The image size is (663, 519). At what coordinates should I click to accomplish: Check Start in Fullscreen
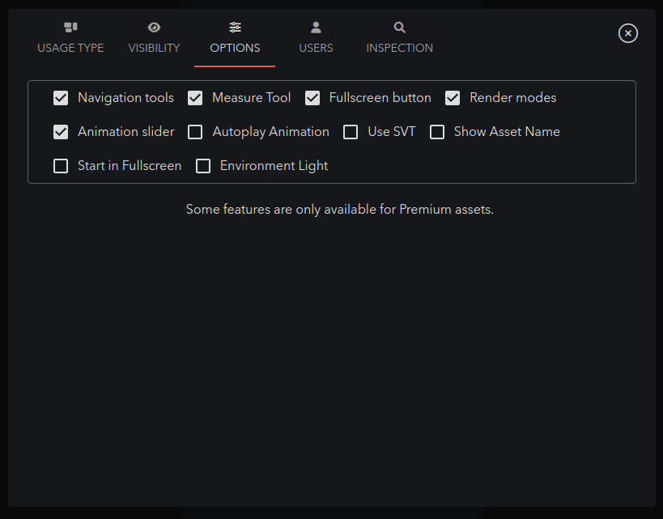[x=60, y=166]
